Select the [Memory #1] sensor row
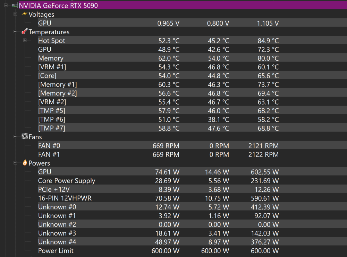 pyautogui.click(x=192, y=84)
